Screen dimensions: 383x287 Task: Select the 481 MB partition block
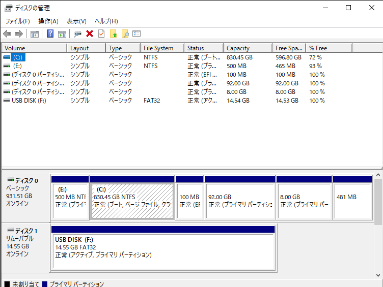(x=352, y=198)
